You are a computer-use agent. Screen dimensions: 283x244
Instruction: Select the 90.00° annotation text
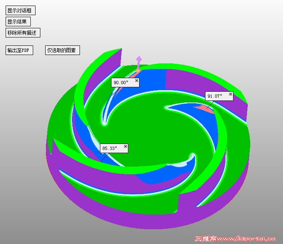pyautogui.click(x=121, y=83)
